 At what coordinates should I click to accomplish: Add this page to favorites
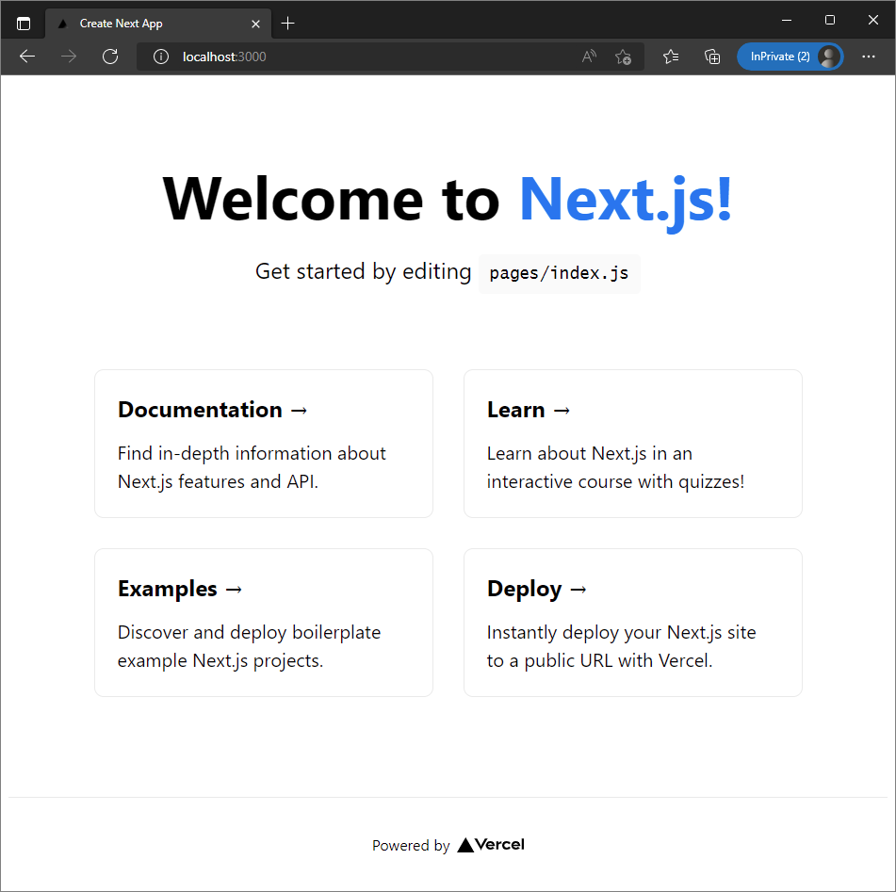pos(623,57)
